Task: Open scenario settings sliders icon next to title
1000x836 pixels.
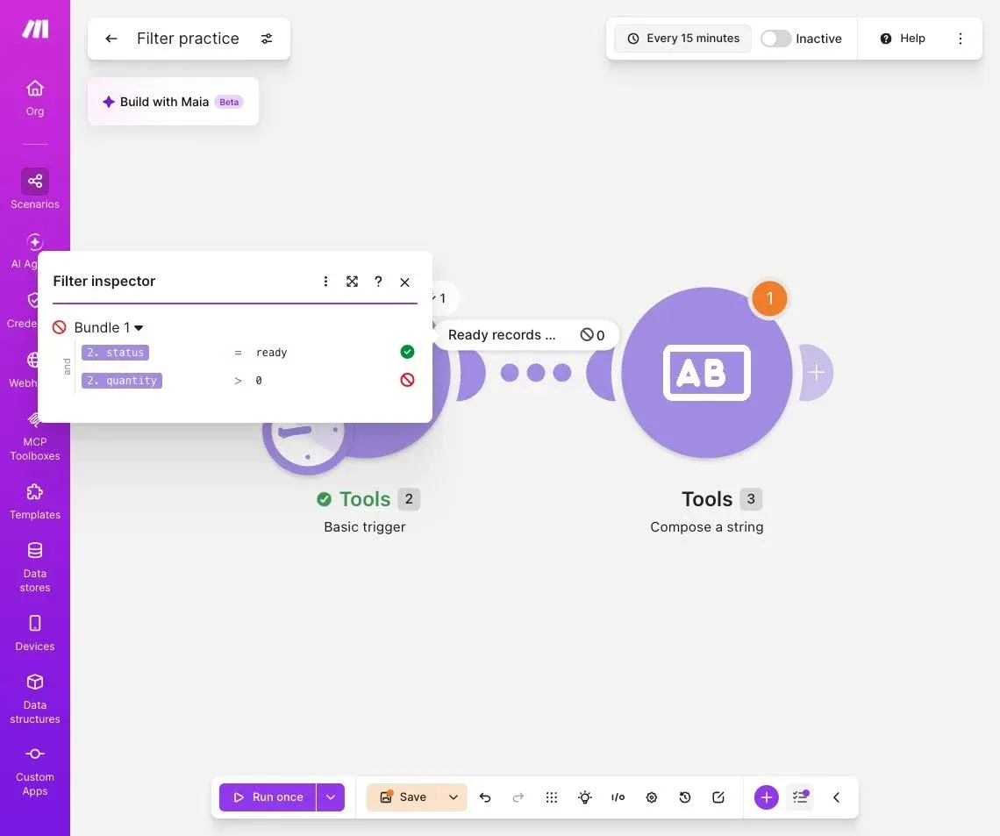Action: tap(267, 39)
